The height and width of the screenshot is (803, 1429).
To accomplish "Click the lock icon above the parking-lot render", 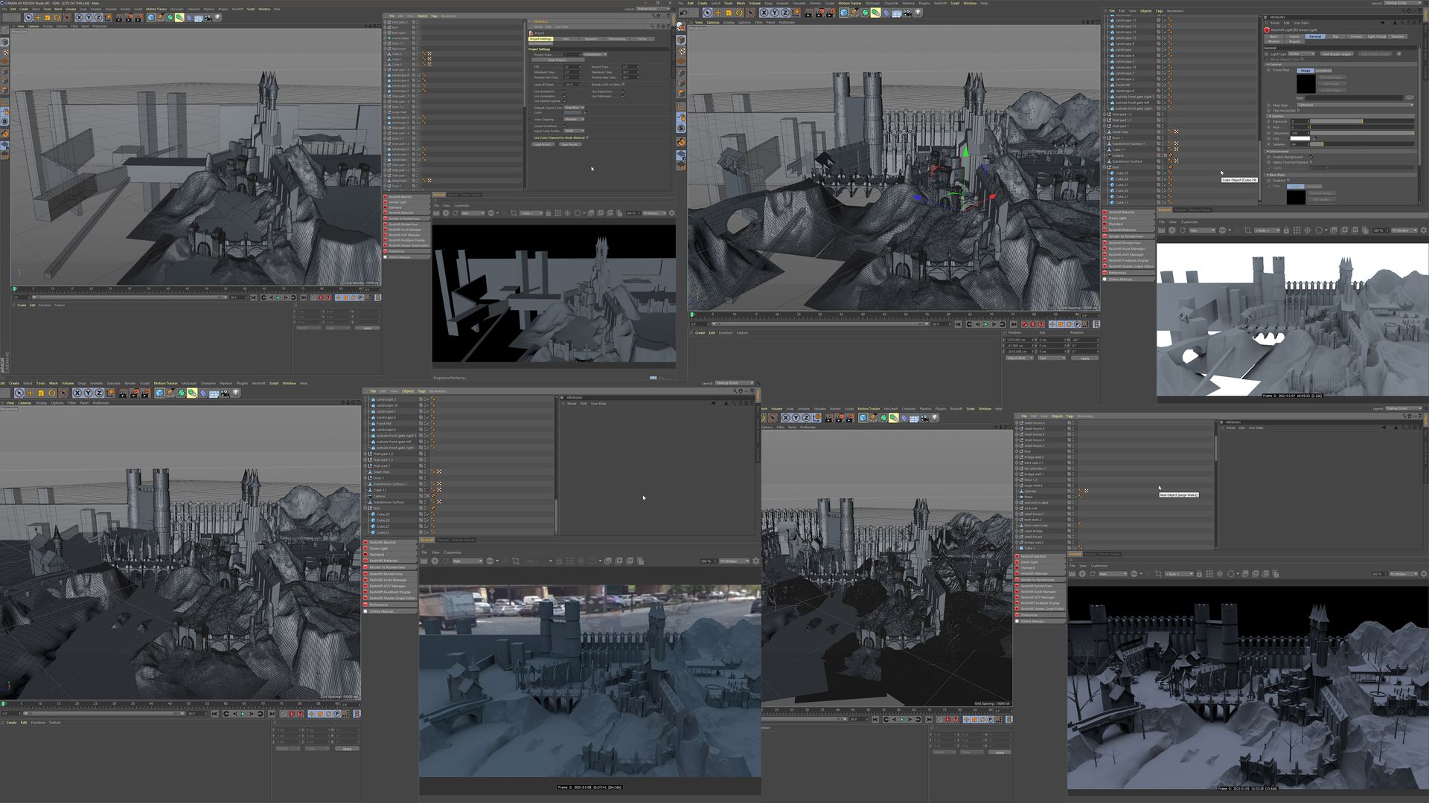I will tap(560, 561).
